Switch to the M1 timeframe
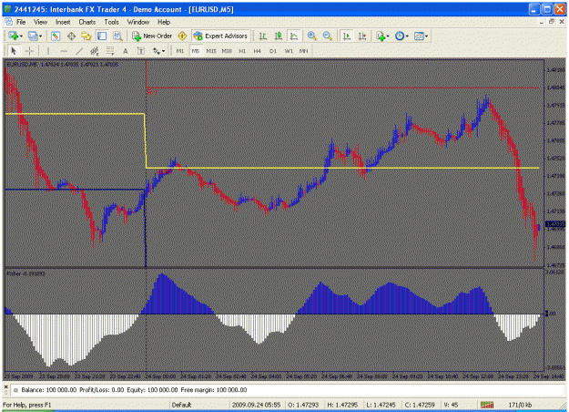This screenshot has height=412, width=569. [x=180, y=51]
